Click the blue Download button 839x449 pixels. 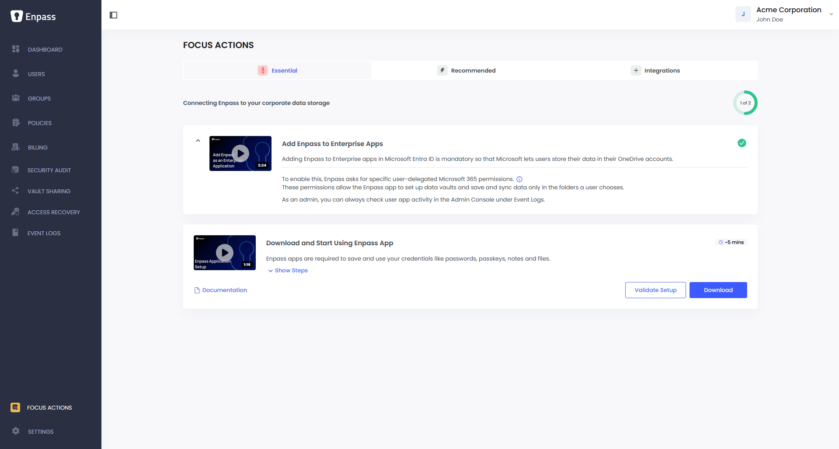718,290
